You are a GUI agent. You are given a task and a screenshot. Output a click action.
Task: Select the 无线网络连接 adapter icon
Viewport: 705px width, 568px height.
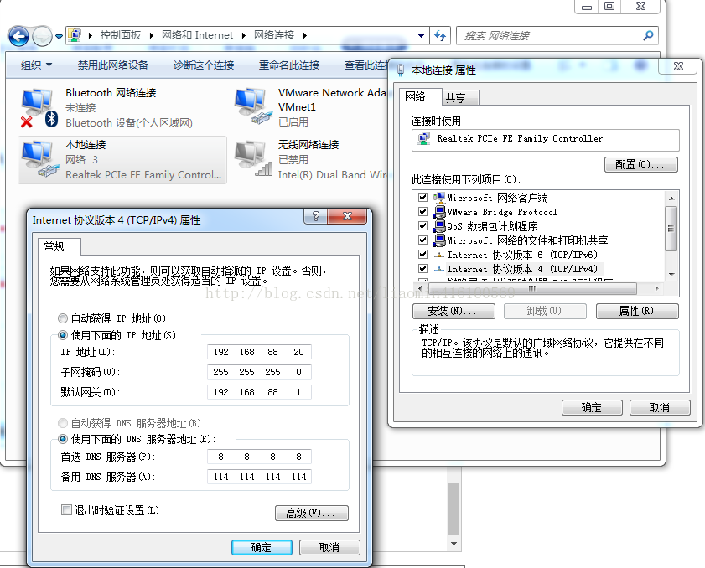(254, 159)
